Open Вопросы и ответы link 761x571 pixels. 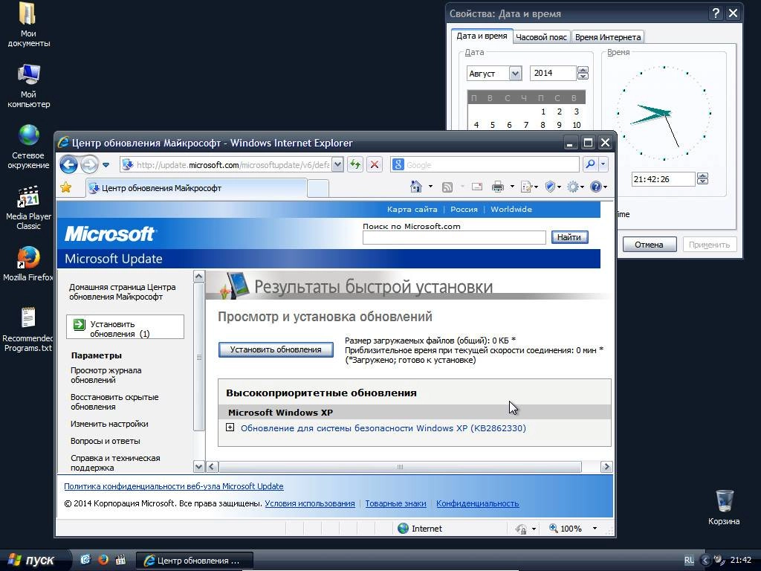(x=106, y=441)
